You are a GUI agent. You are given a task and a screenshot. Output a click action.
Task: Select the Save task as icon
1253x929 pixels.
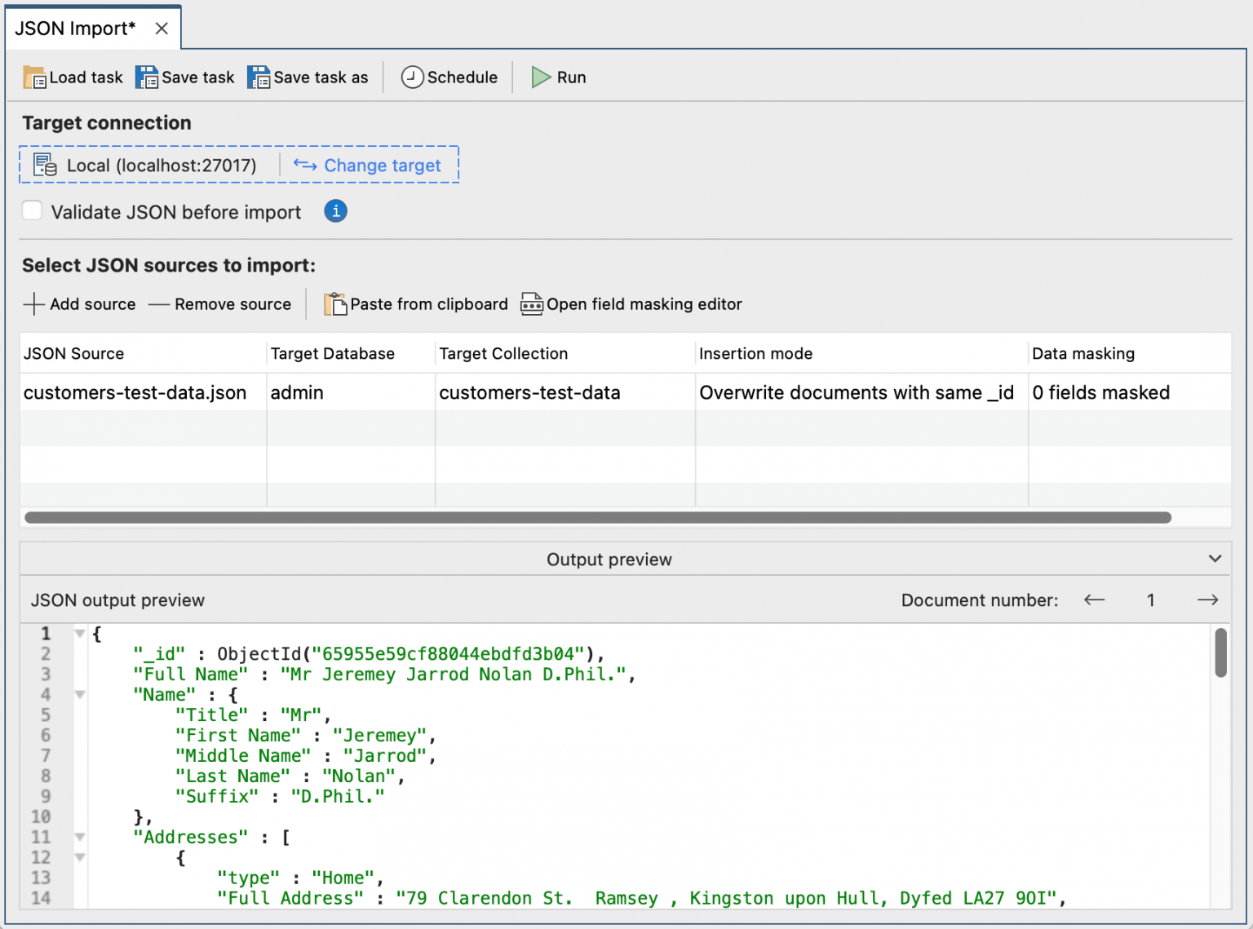(x=259, y=77)
